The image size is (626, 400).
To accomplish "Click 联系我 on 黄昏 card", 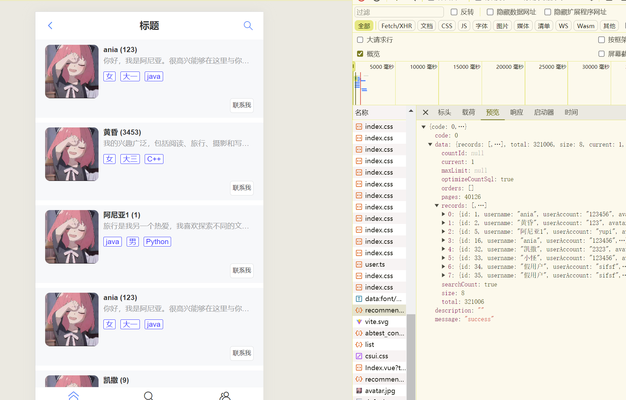I will 242,188.
